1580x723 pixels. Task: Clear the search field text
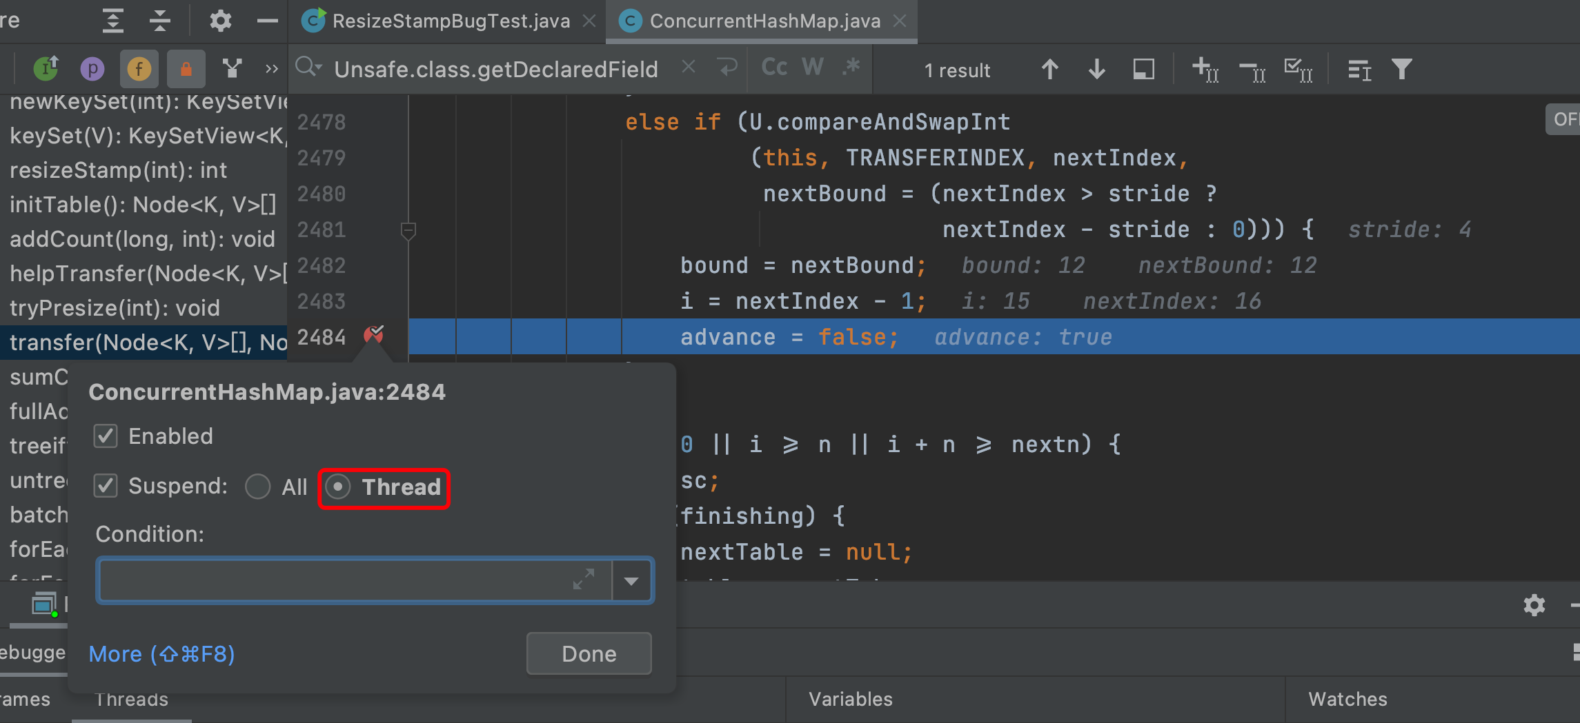(x=688, y=67)
